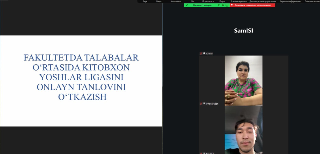320x154 pixels.
Task: Pause screen sharing with Пауза
Action: (x=222, y=1)
